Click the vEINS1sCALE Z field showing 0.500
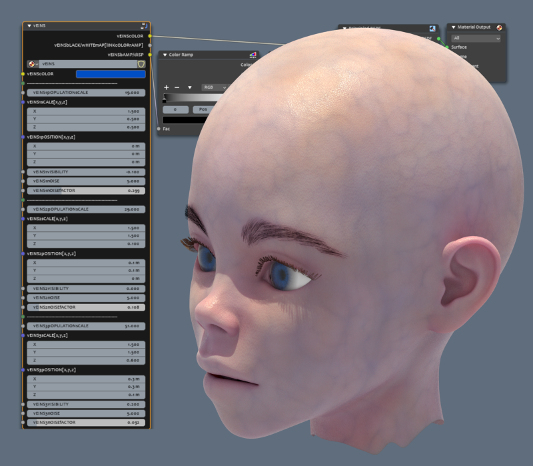The height and width of the screenshot is (466, 533). click(86, 127)
